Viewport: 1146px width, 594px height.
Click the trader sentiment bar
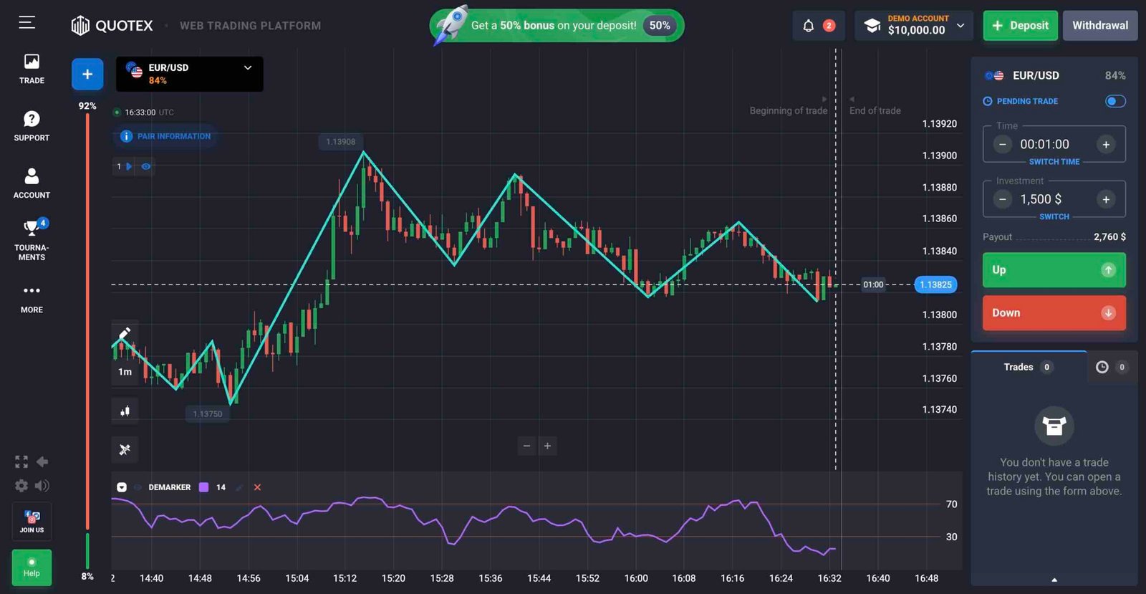click(87, 341)
